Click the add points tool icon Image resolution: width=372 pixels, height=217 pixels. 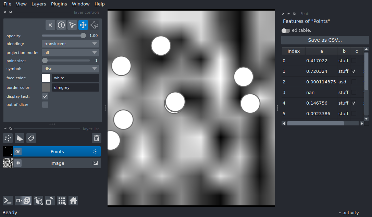click(61, 25)
